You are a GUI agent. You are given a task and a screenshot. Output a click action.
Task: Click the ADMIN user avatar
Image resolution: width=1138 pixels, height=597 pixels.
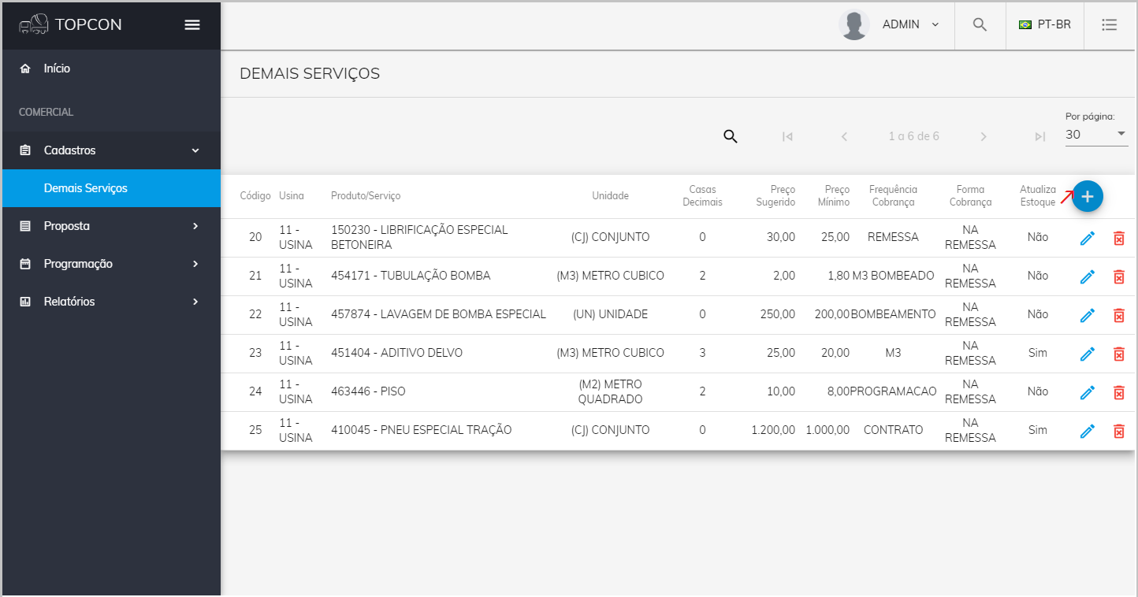click(x=854, y=25)
